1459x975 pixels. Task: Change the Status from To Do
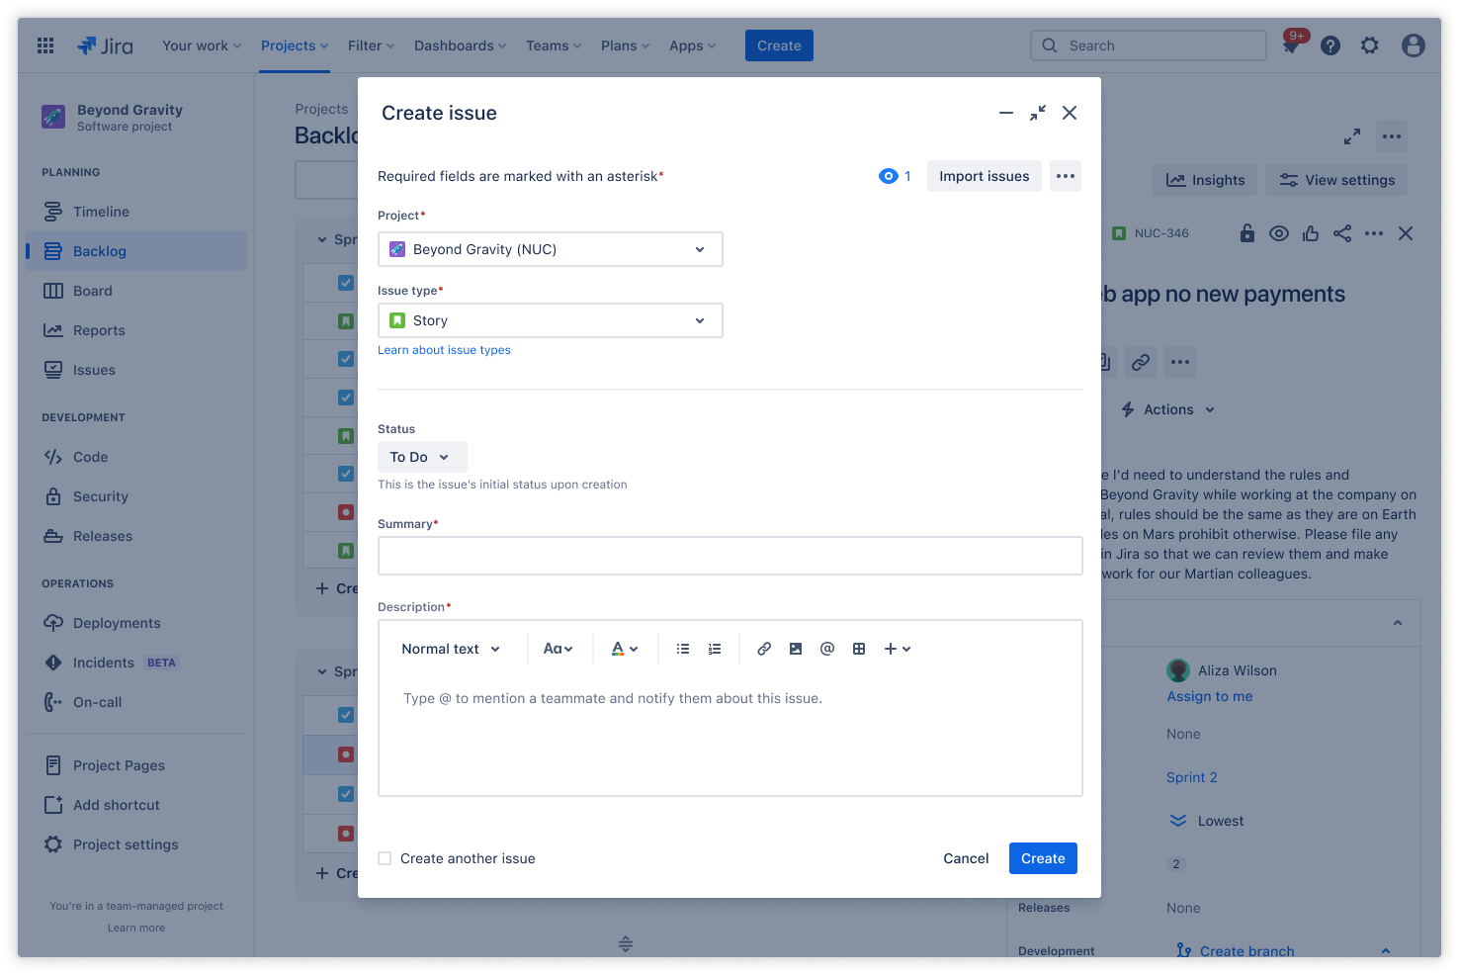pos(422,457)
